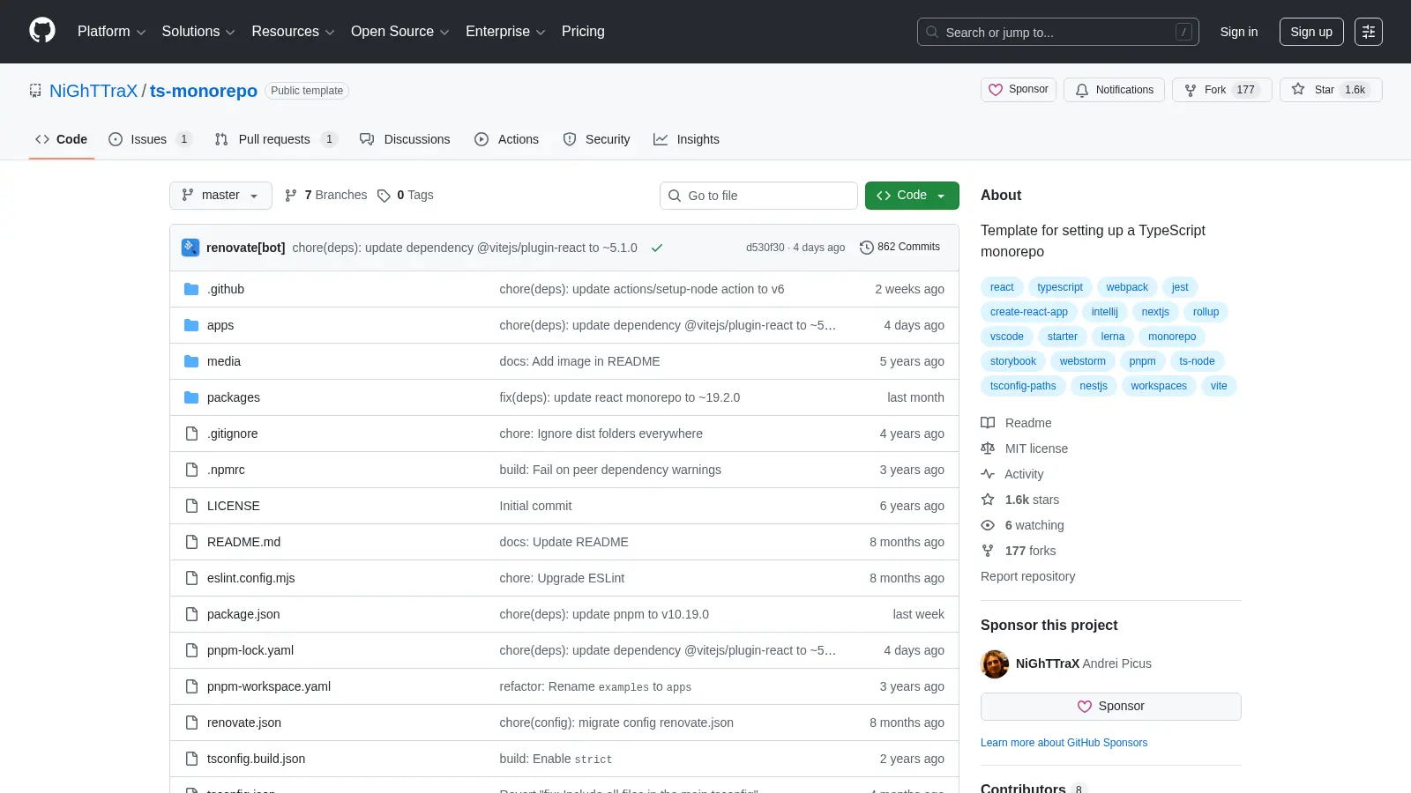Viewport: 1411px width, 793px height.
Task: Click the renovate[bot] avatar icon
Action: [190, 248]
